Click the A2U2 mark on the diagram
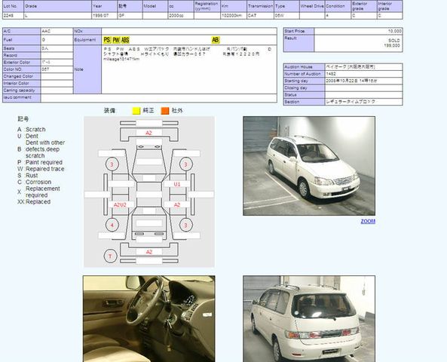 tap(120, 204)
